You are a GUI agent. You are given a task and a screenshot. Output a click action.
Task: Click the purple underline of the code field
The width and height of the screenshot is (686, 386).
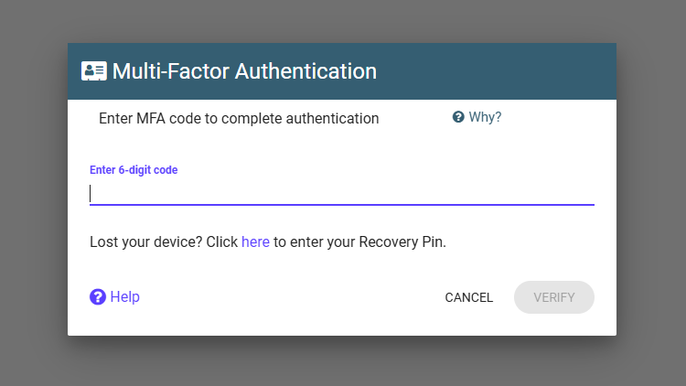(x=342, y=204)
